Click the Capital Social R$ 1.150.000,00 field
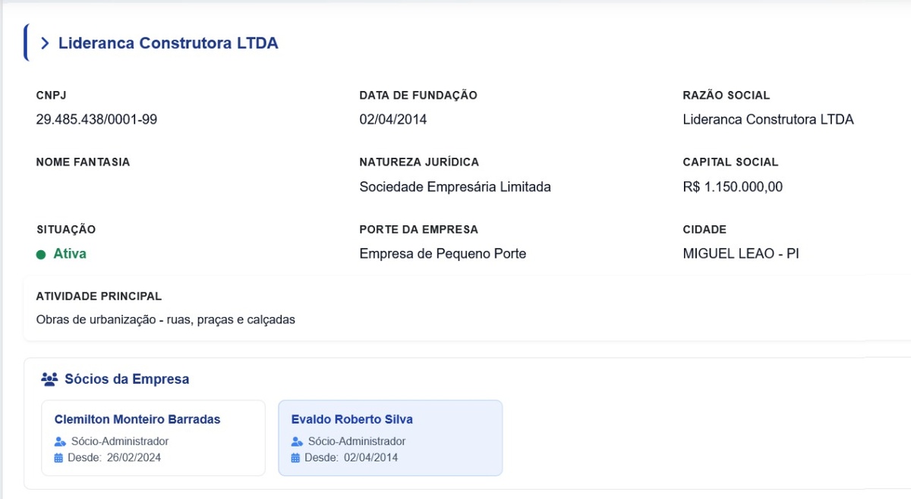Screen dimensions: 911x499 coord(731,187)
